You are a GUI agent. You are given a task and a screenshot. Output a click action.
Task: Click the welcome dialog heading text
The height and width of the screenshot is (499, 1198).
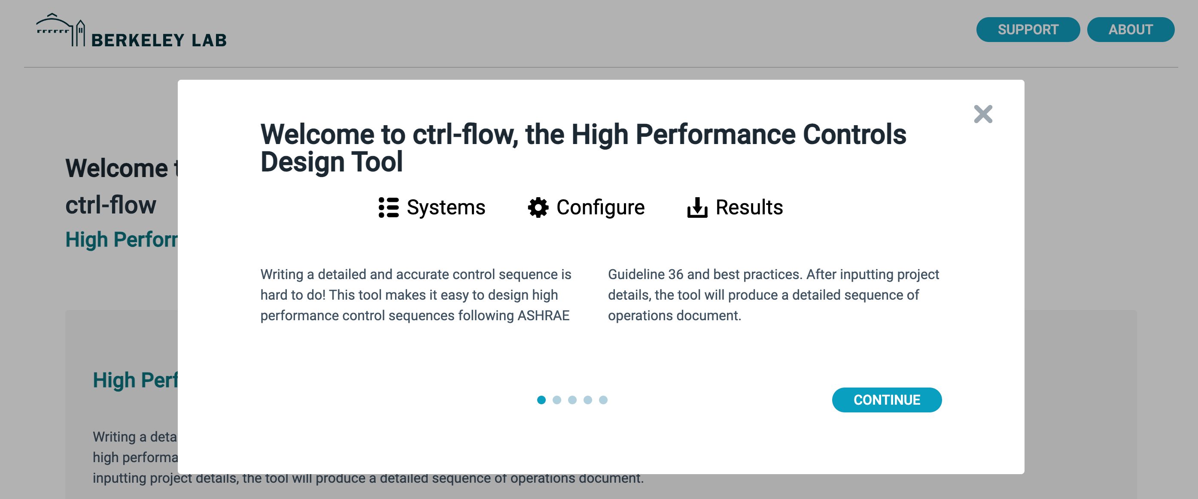583,147
